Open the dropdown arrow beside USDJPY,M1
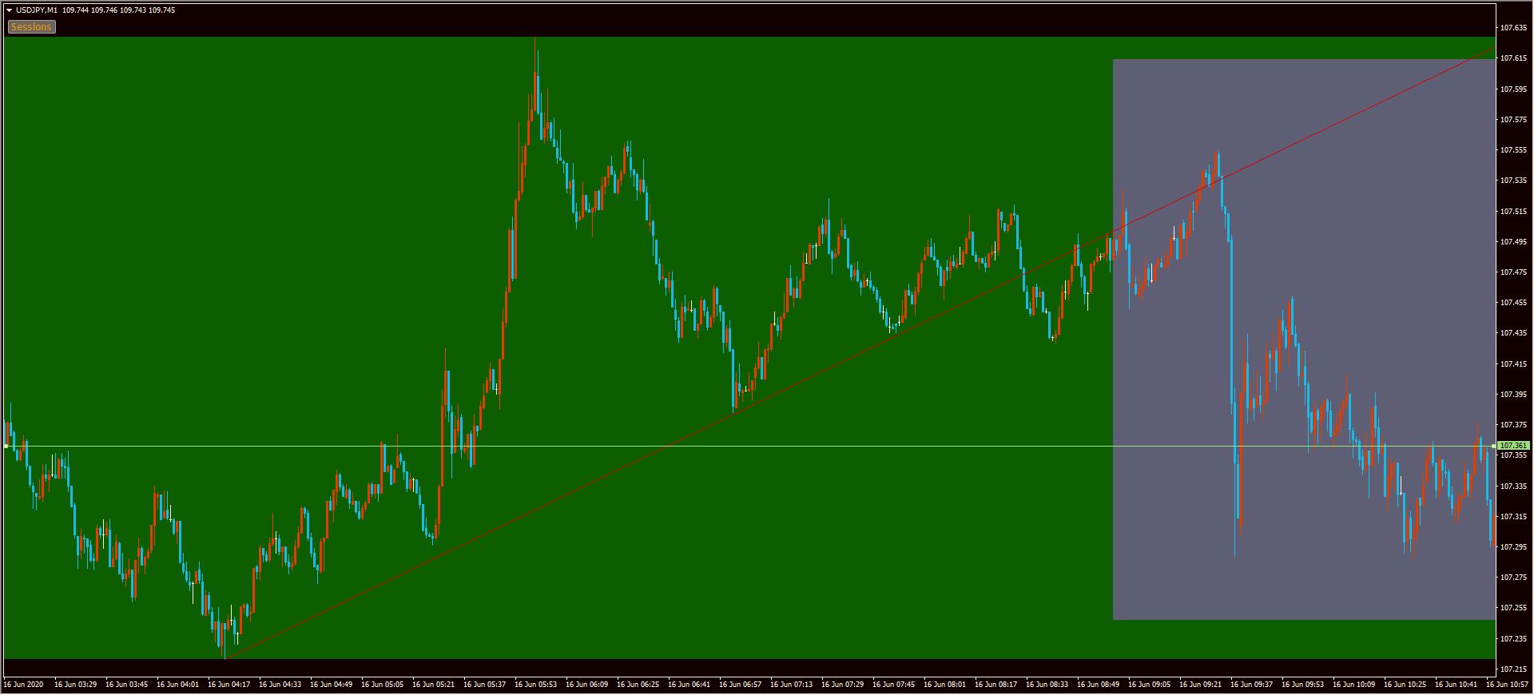The width and height of the screenshot is (1534, 695). pos(9,10)
